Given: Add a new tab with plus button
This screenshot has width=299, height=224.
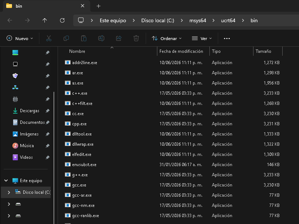Looking at the screenshot, I should [x=98, y=6].
